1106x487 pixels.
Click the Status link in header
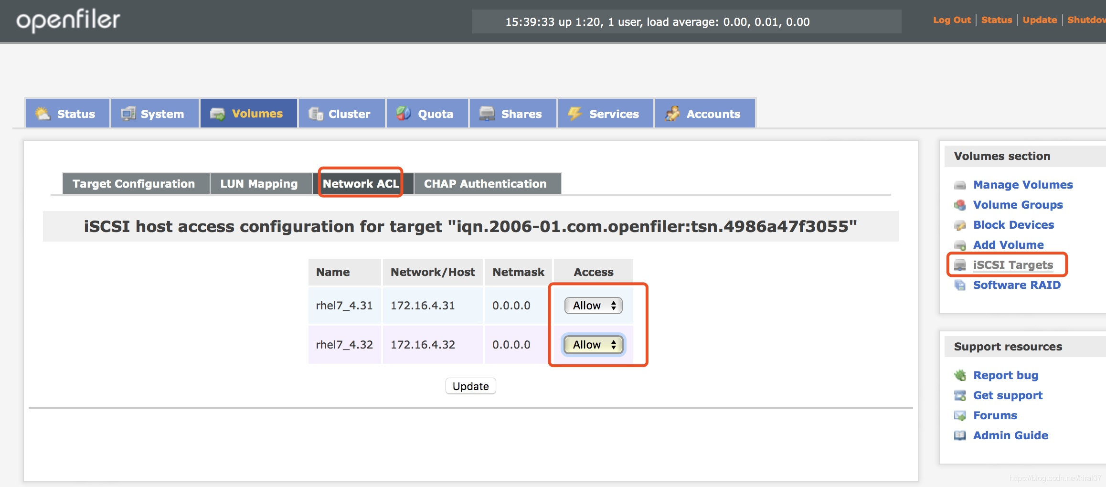pyautogui.click(x=997, y=20)
